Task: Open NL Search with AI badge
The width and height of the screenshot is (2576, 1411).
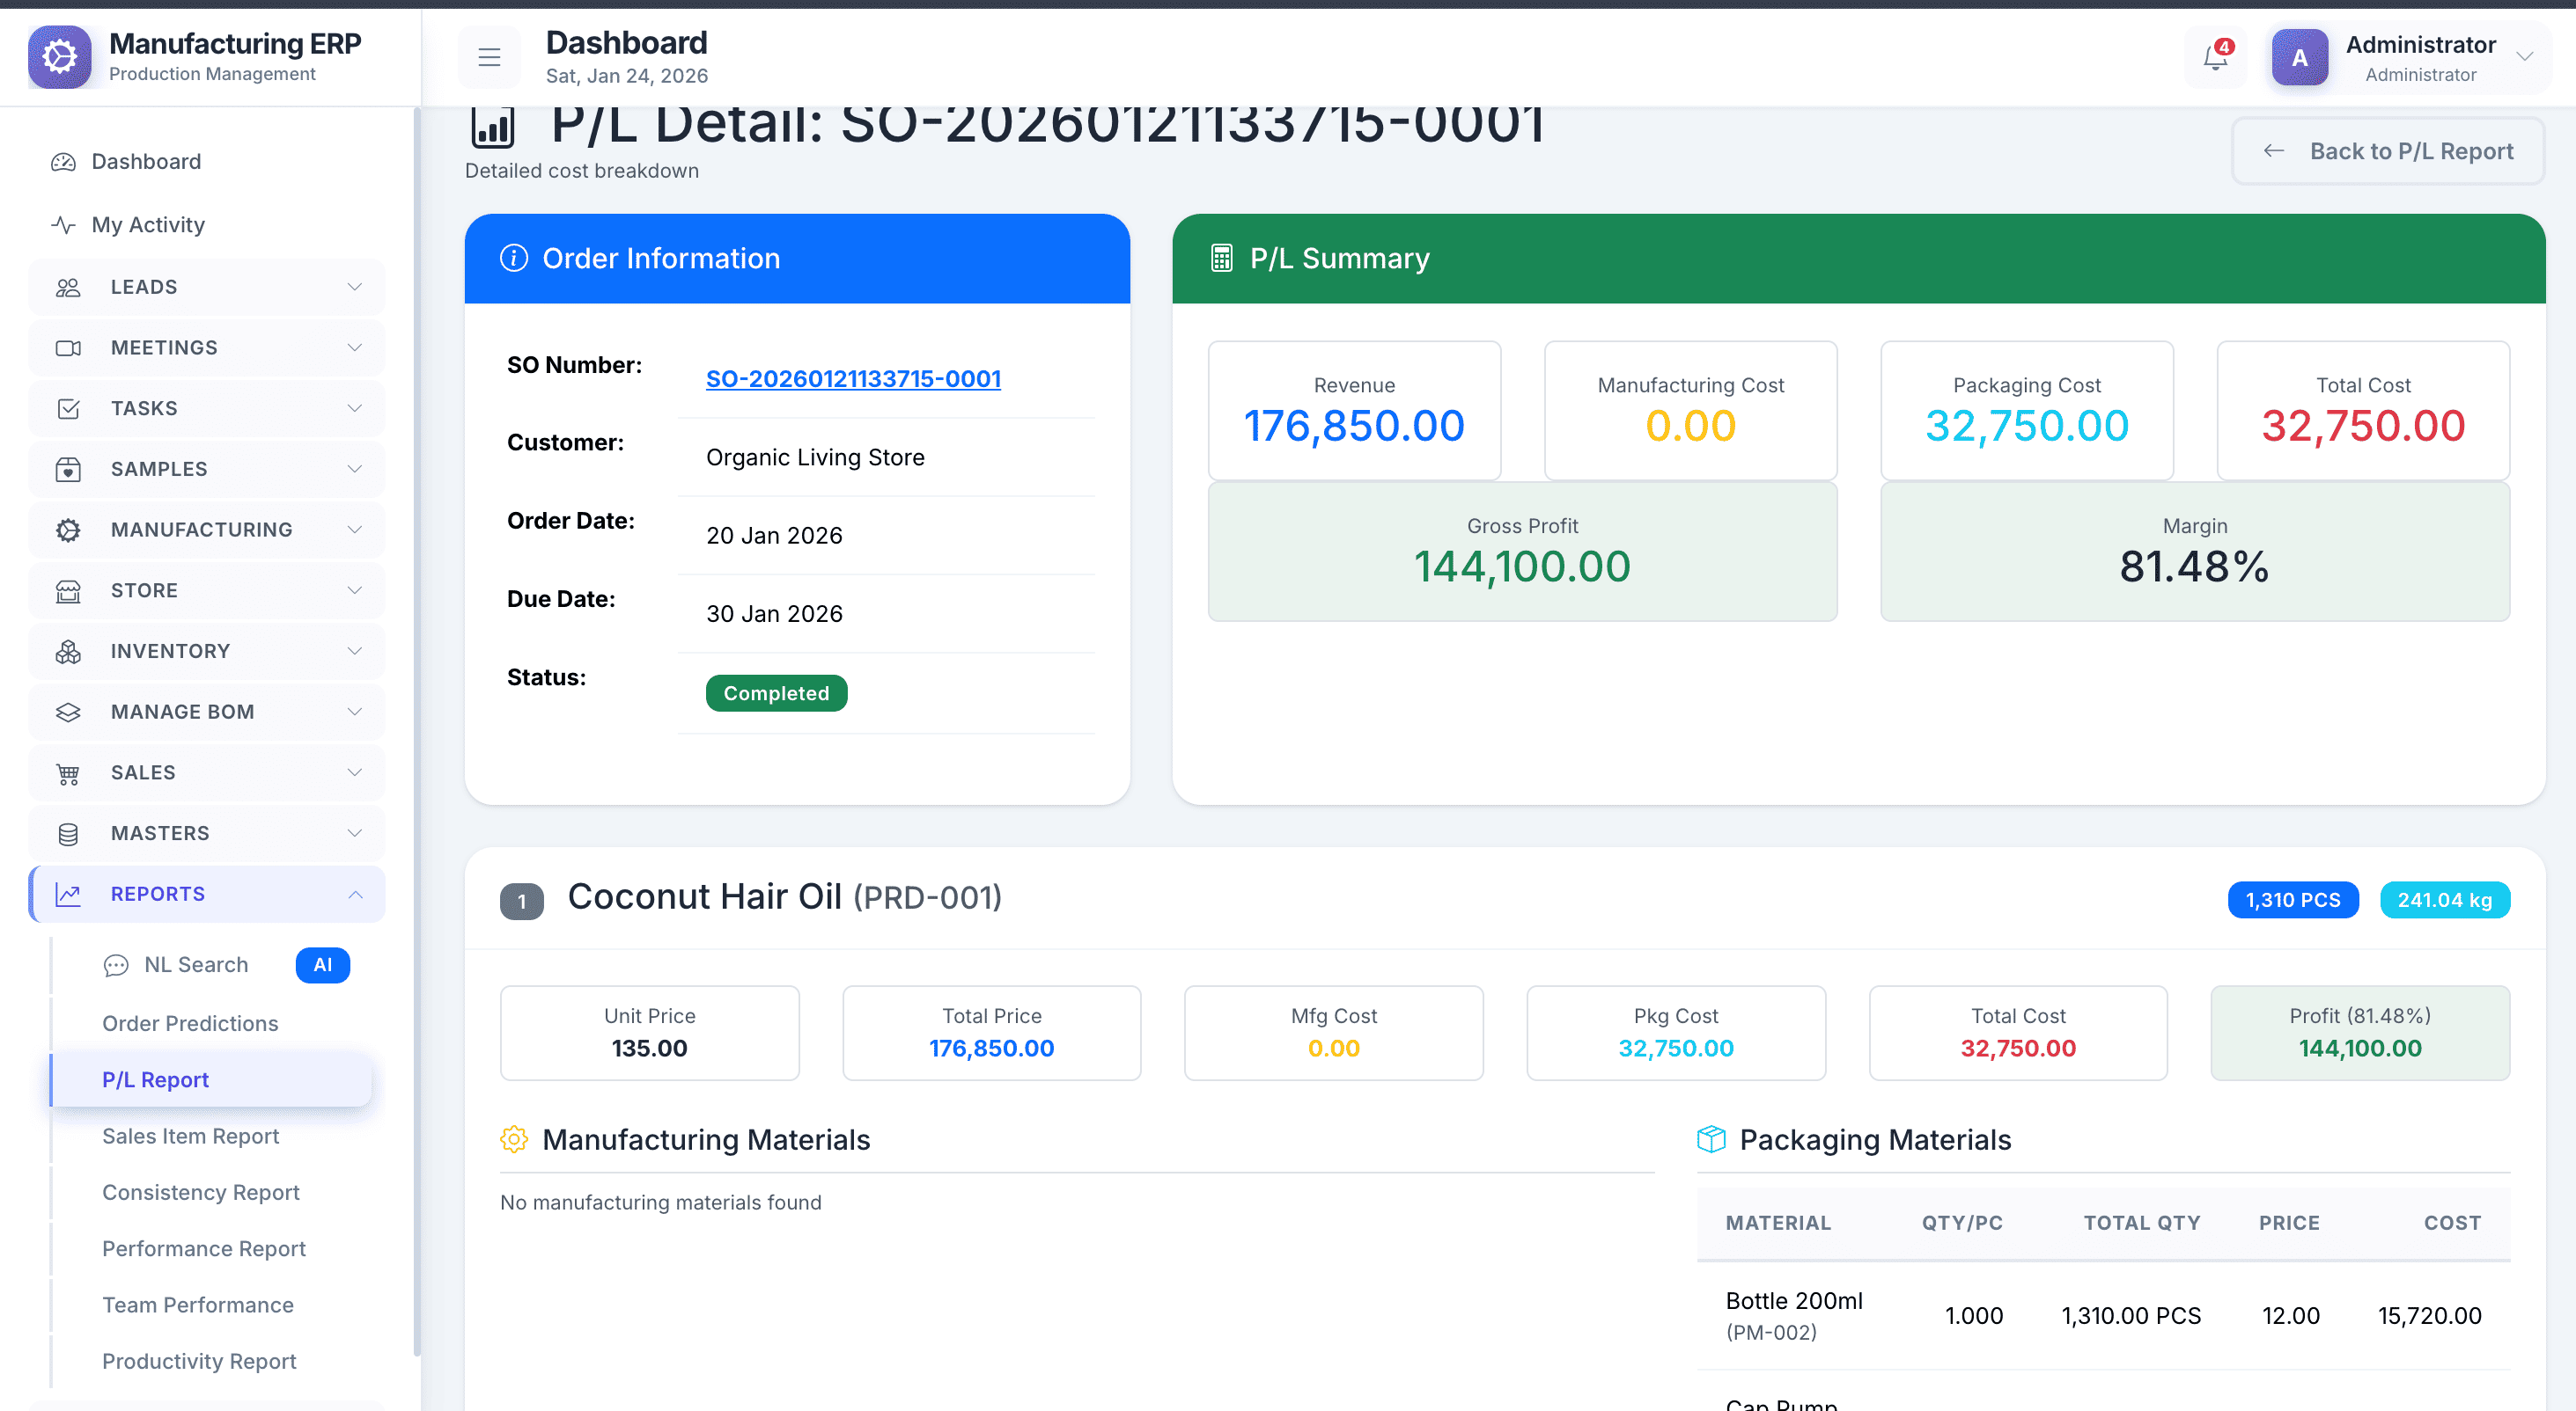Action: pyautogui.click(x=196, y=964)
